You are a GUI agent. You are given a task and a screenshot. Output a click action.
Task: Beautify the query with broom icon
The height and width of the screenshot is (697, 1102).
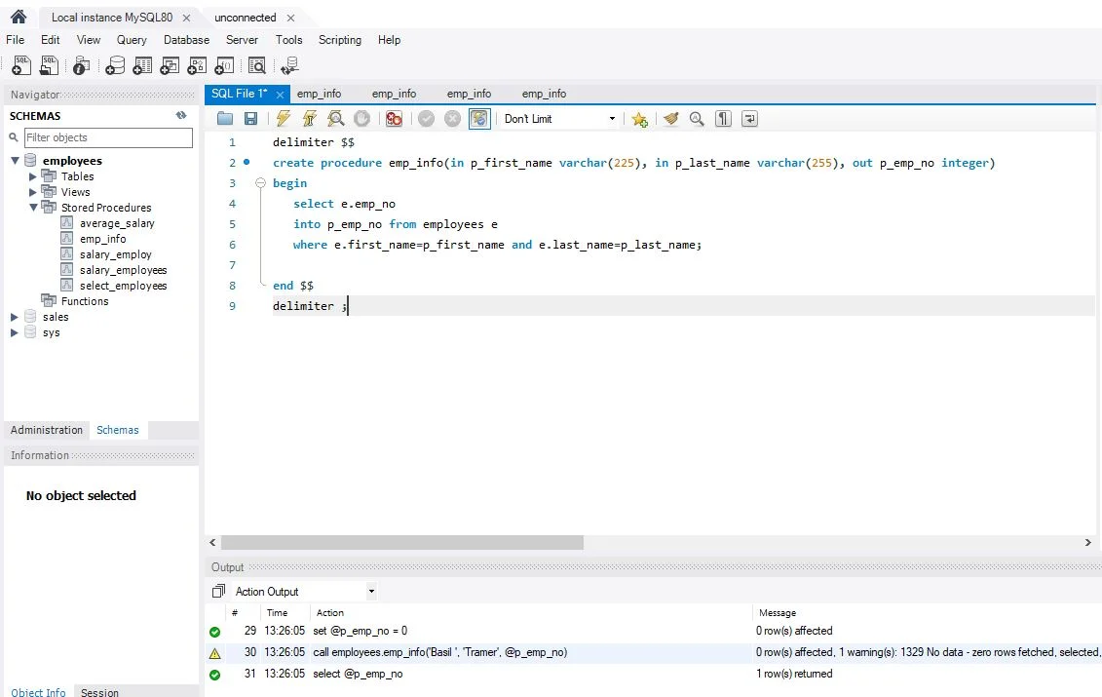click(669, 119)
